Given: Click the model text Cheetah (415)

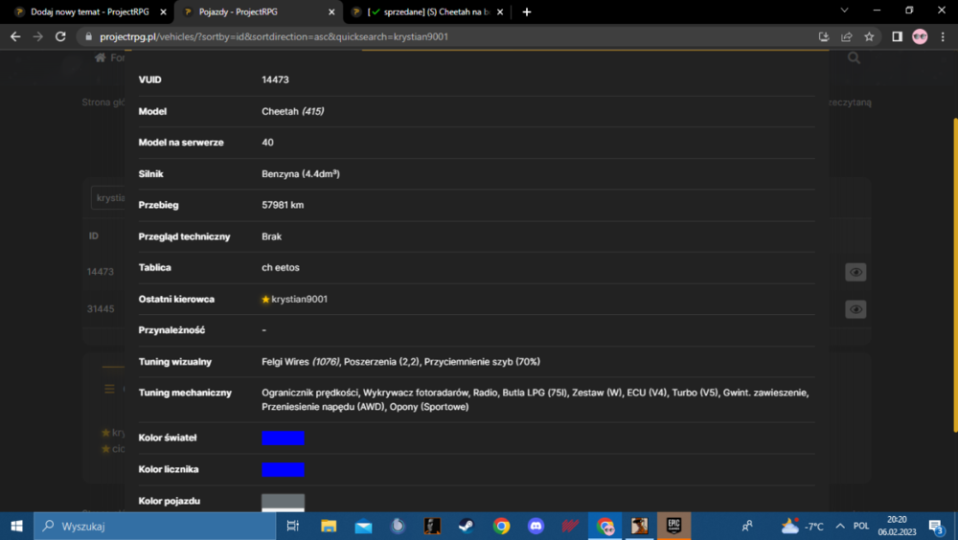Looking at the screenshot, I should 292,111.
